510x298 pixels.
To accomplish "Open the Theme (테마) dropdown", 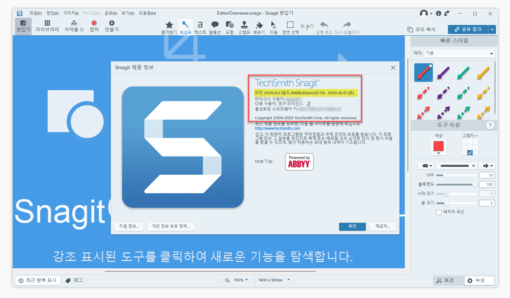I will point(460,53).
